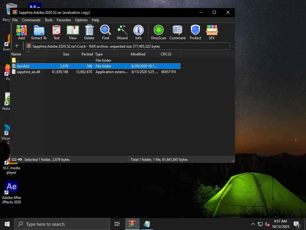
Task: Click the network tray icon
Action: (x=260, y=224)
